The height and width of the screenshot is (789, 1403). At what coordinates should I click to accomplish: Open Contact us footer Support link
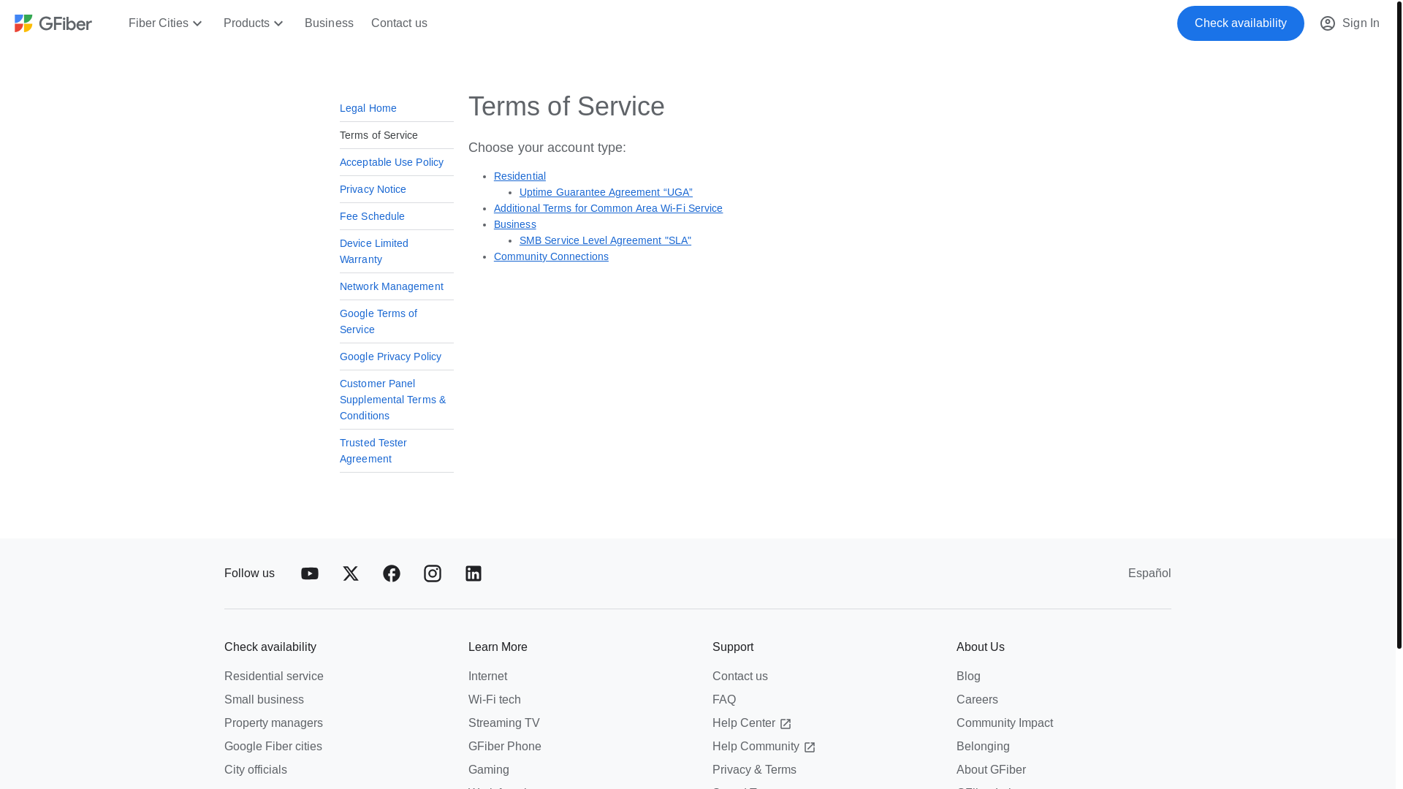[x=740, y=676]
